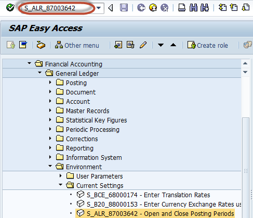Click the Create role button

(208, 45)
